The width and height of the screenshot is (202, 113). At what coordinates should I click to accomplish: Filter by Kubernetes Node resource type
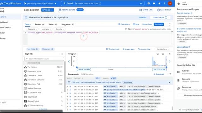click(43, 71)
